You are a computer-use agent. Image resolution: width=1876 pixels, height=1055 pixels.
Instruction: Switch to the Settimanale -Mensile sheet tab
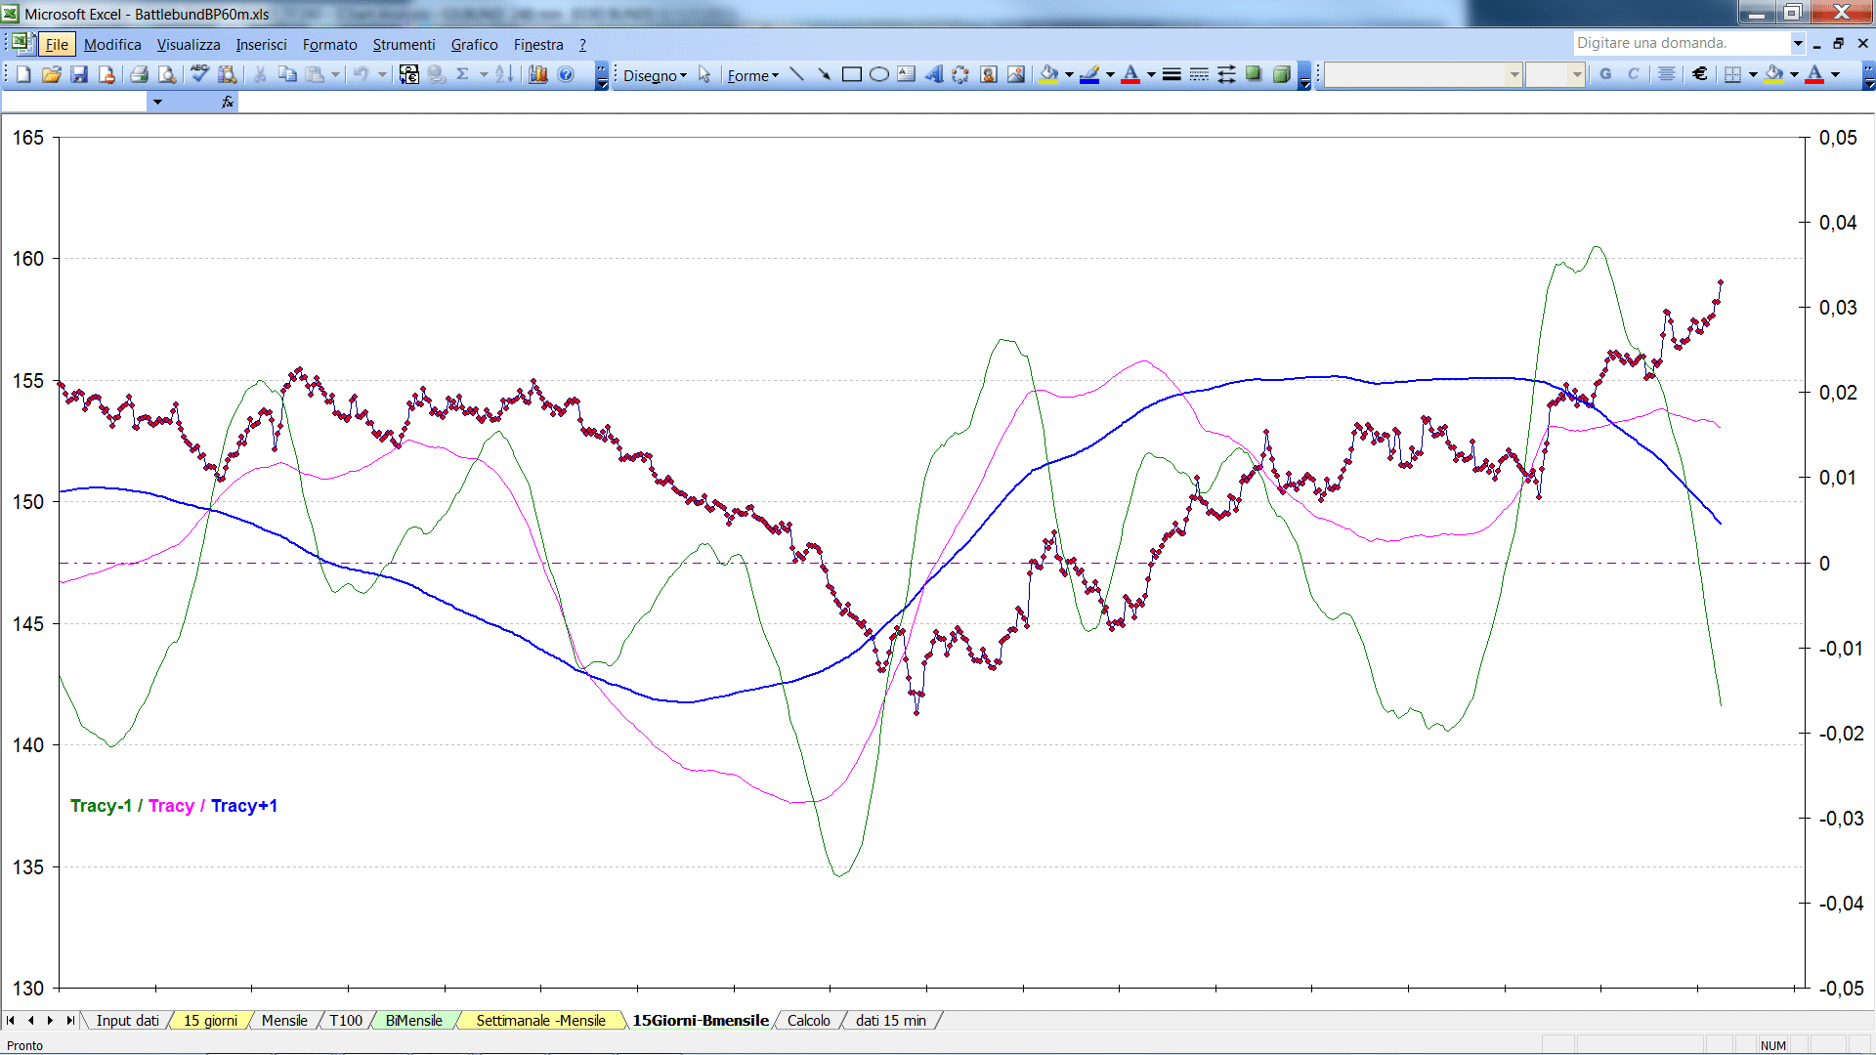pyautogui.click(x=540, y=1020)
